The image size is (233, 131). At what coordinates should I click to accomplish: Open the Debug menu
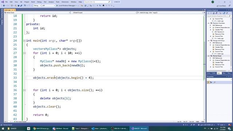click(39, 2)
